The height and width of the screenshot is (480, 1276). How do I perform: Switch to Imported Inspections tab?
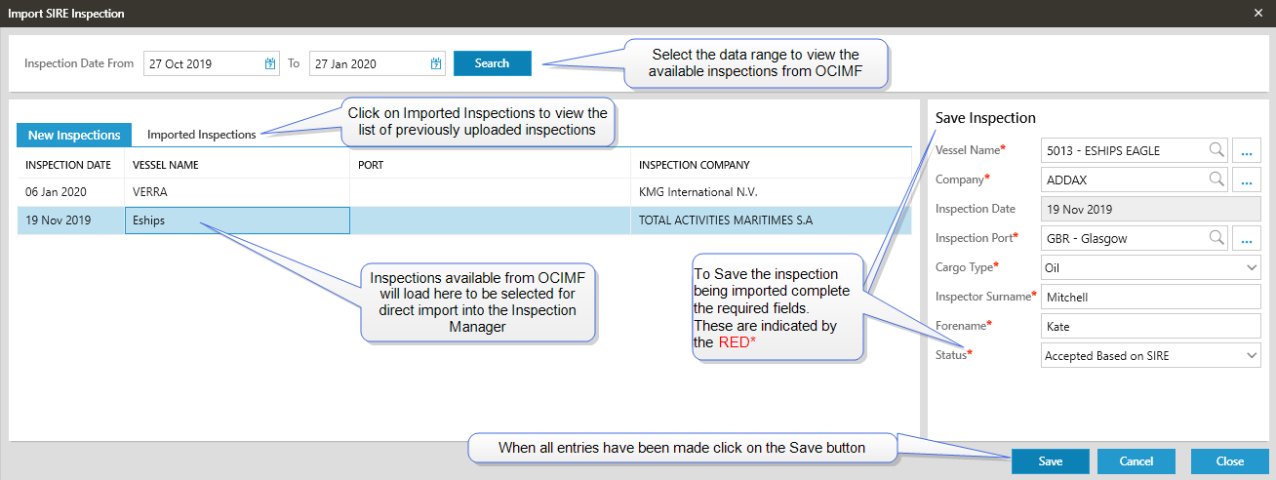202,135
